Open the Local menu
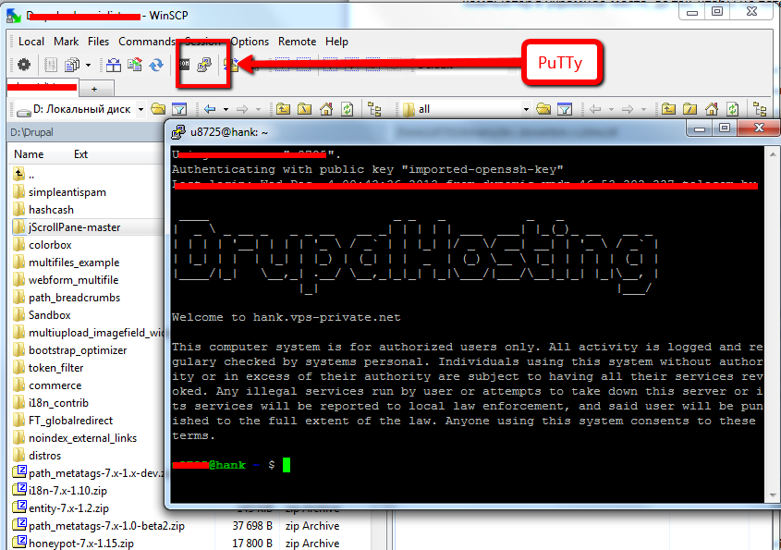 (x=31, y=42)
